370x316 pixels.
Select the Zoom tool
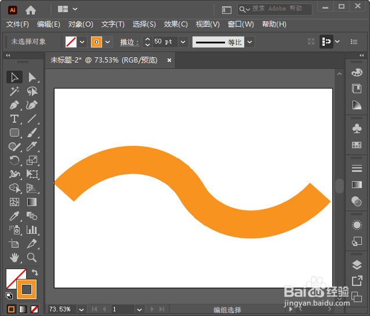coord(32,258)
